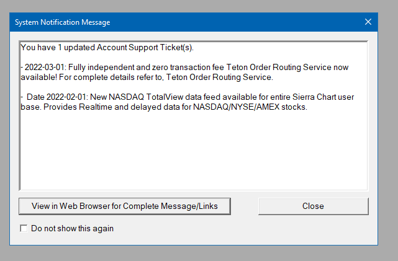The height and width of the screenshot is (261, 398).
Task: Place cursor on the 2022-02-01 date text
Action: pos(66,97)
